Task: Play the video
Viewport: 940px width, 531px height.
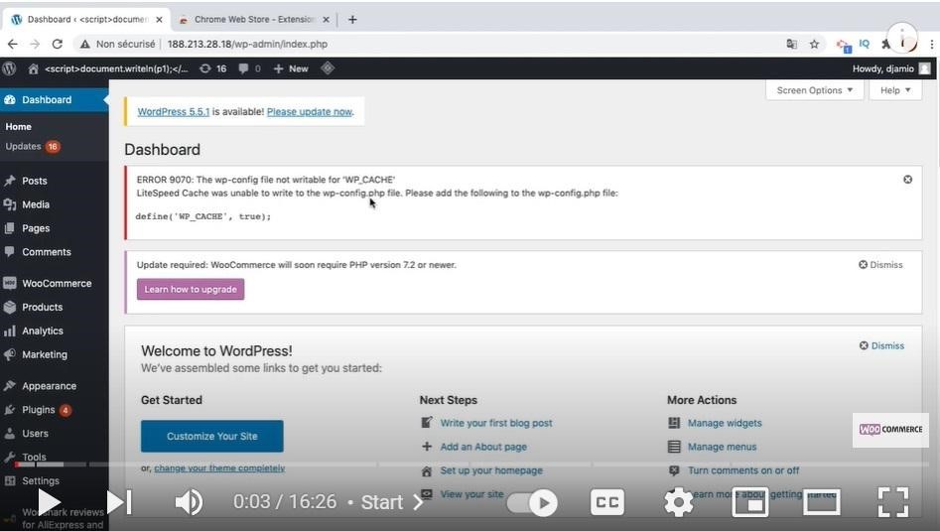Action: pyautogui.click(x=48, y=502)
